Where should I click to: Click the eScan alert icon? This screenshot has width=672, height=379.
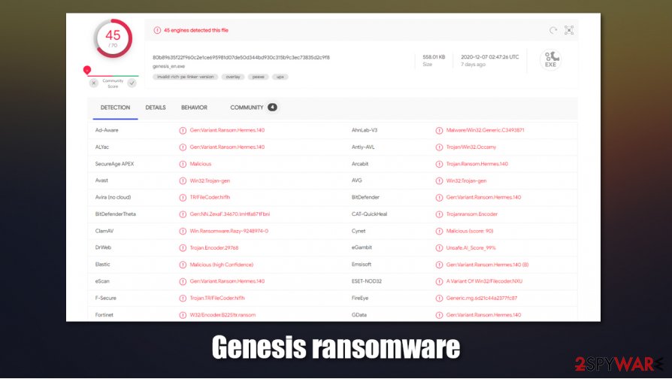183,282
